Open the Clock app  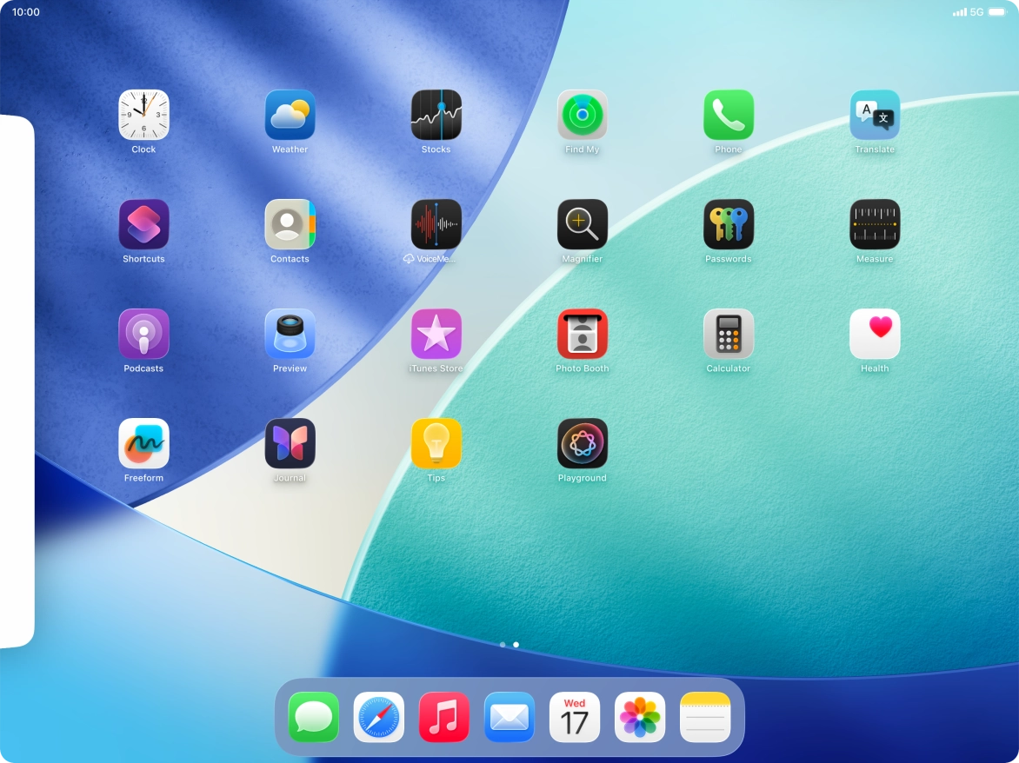click(x=143, y=116)
